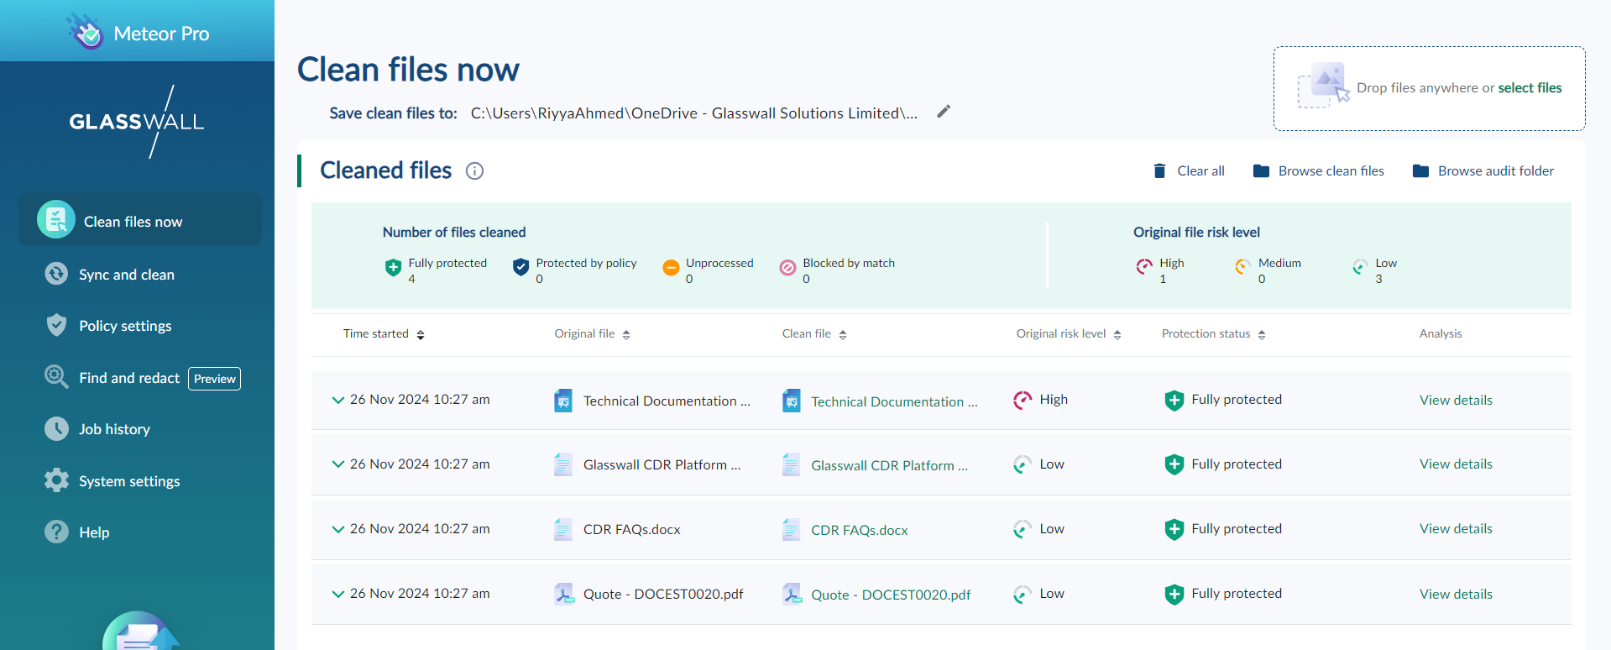Click the Policy settings shield icon
The height and width of the screenshot is (650, 1611).
(56, 325)
